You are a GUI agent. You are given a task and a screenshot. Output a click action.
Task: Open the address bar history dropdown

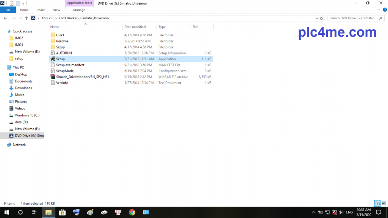tap(316, 18)
